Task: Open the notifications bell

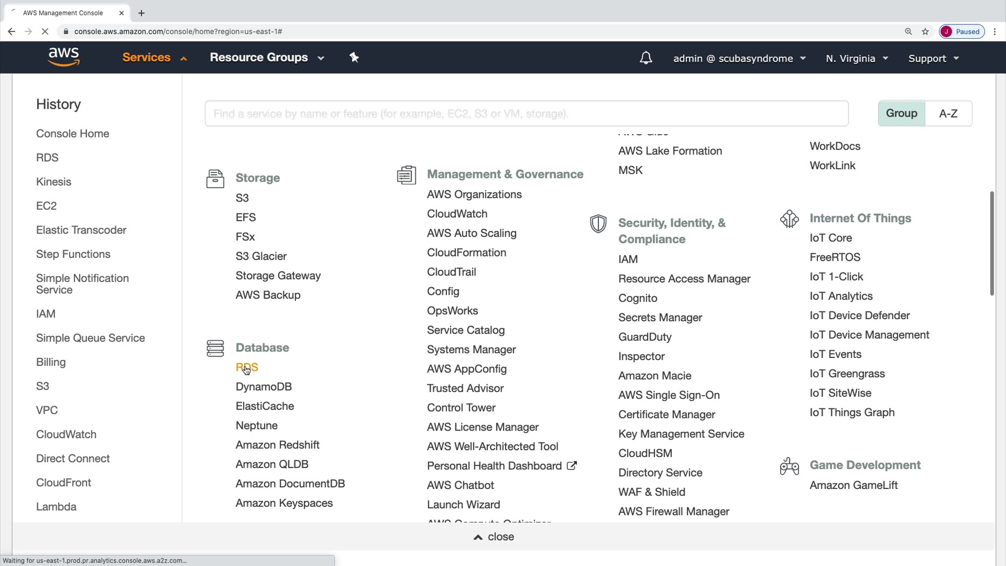Action: point(645,58)
